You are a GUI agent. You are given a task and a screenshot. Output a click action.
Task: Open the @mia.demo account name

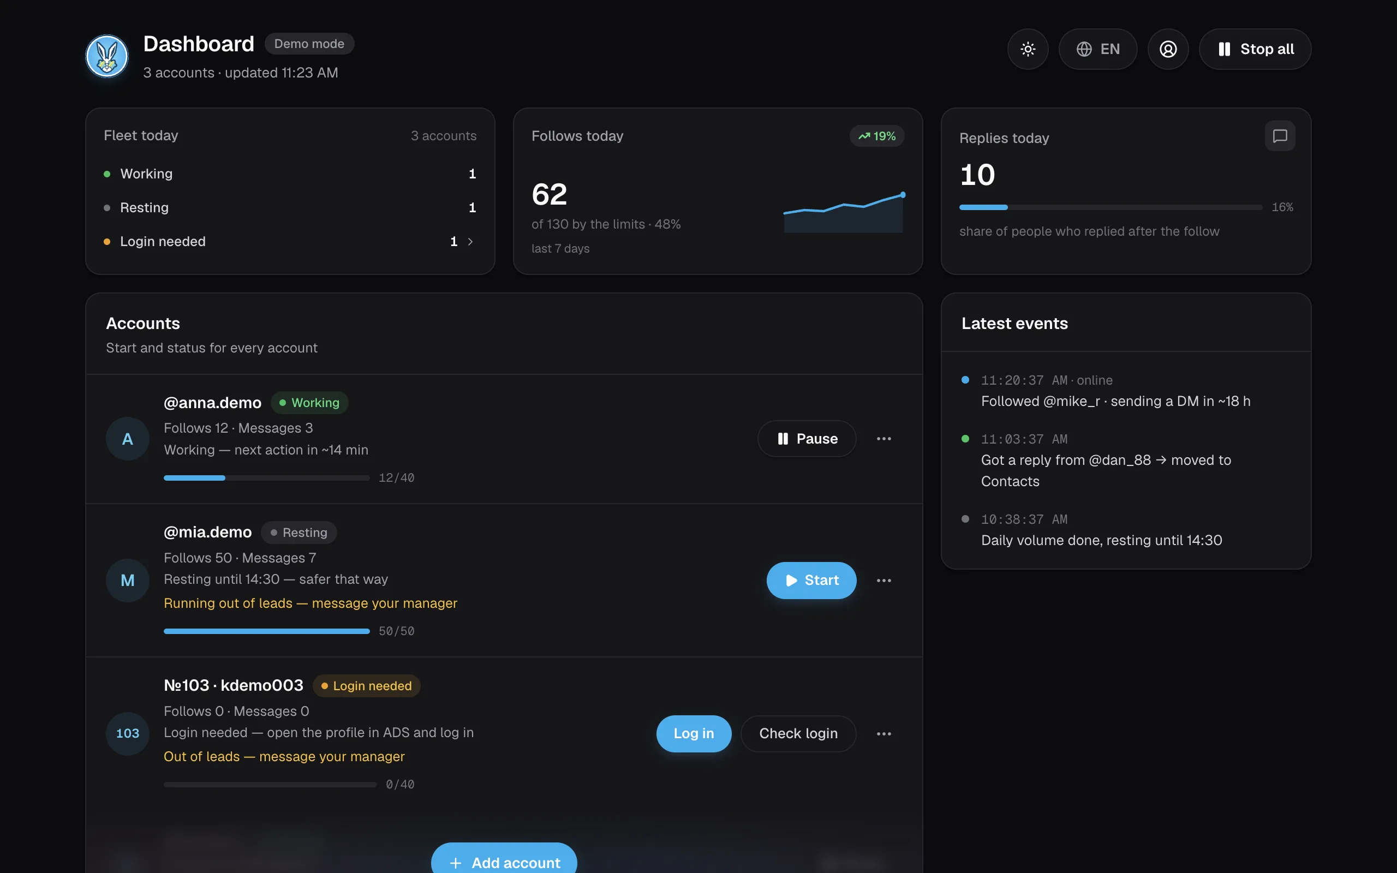click(208, 533)
